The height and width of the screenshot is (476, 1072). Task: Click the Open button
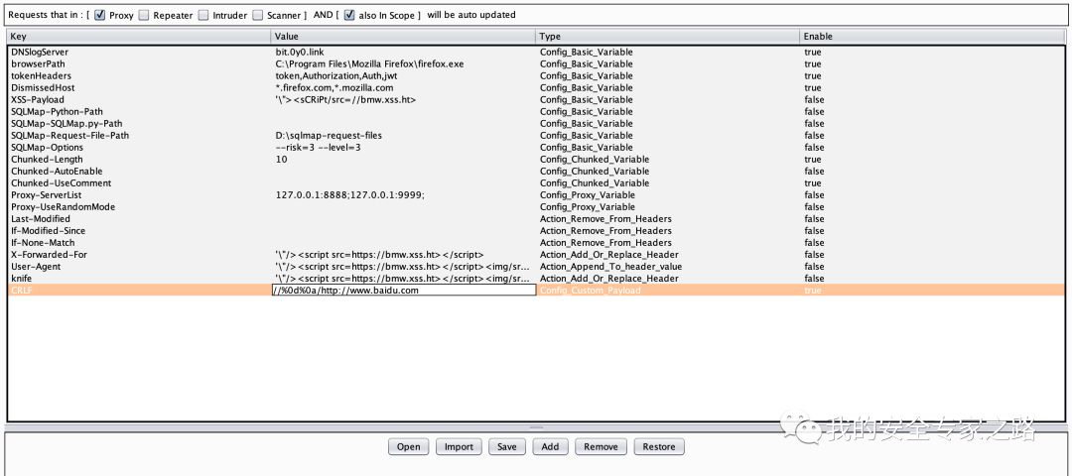coord(409,446)
